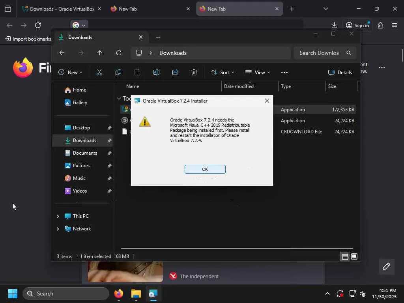This screenshot has width=404, height=303.
Task: Open the View dropdown menu
Action: point(258,73)
